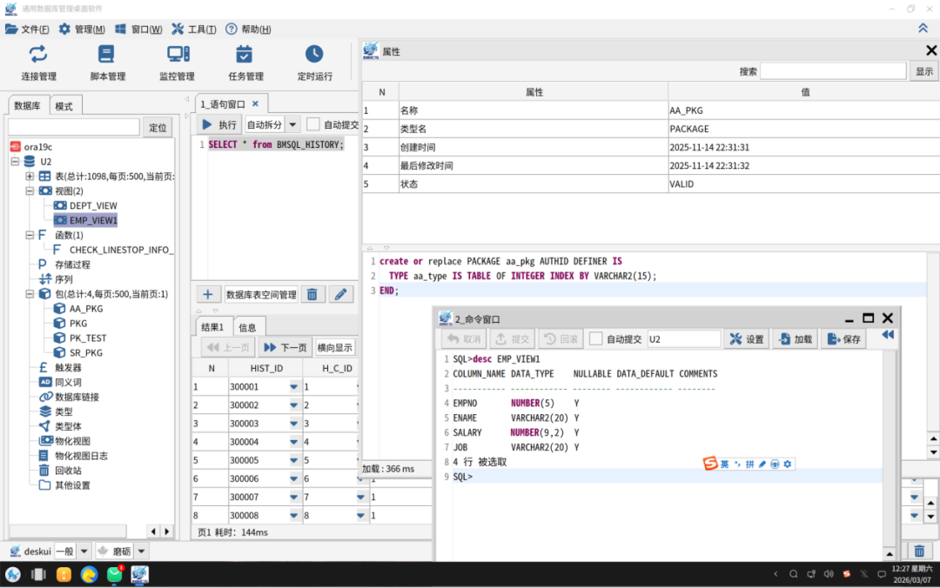Click the pencil edit icon
The image size is (940, 588).
pos(340,294)
